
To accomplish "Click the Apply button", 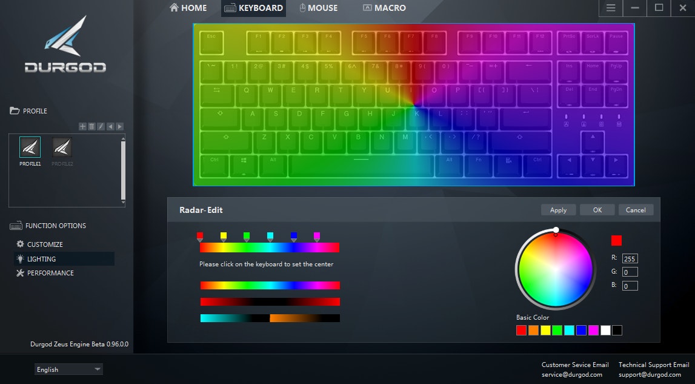I will point(558,210).
